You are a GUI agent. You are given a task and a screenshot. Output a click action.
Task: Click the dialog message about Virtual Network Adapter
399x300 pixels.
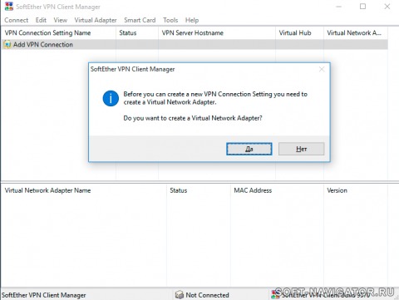click(x=215, y=106)
